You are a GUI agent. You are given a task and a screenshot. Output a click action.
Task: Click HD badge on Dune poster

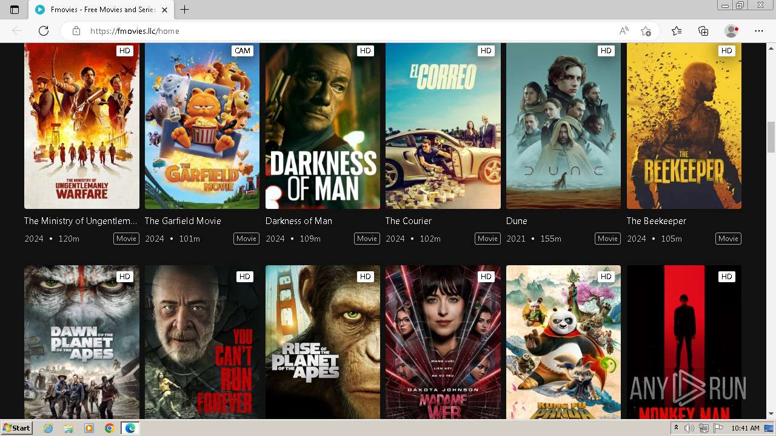pos(606,51)
